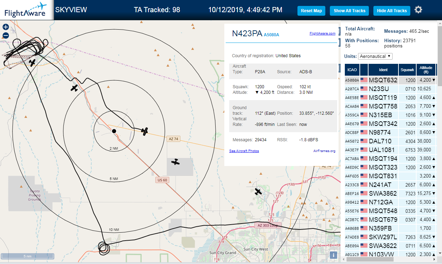Select the UAL1081 table row
442x264 pixels.
pyautogui.click(x=390, y=150)
